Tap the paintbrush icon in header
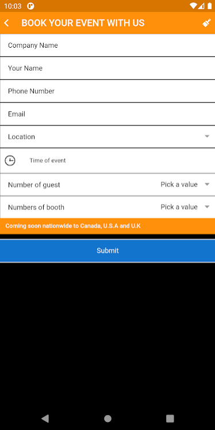215x430 pixels. pos(206,23)
